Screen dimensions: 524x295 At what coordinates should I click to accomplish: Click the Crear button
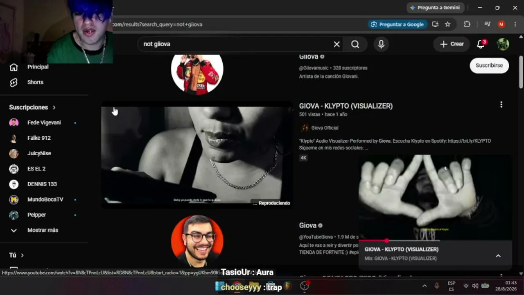tap(452, 44)
